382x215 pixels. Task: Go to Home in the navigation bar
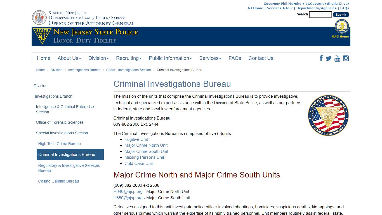pyautogui.click(x=44, y=58)
